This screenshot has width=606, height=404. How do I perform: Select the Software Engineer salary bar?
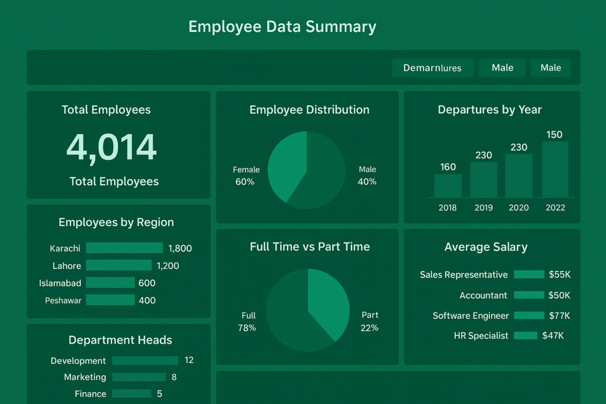click(528, 316)
